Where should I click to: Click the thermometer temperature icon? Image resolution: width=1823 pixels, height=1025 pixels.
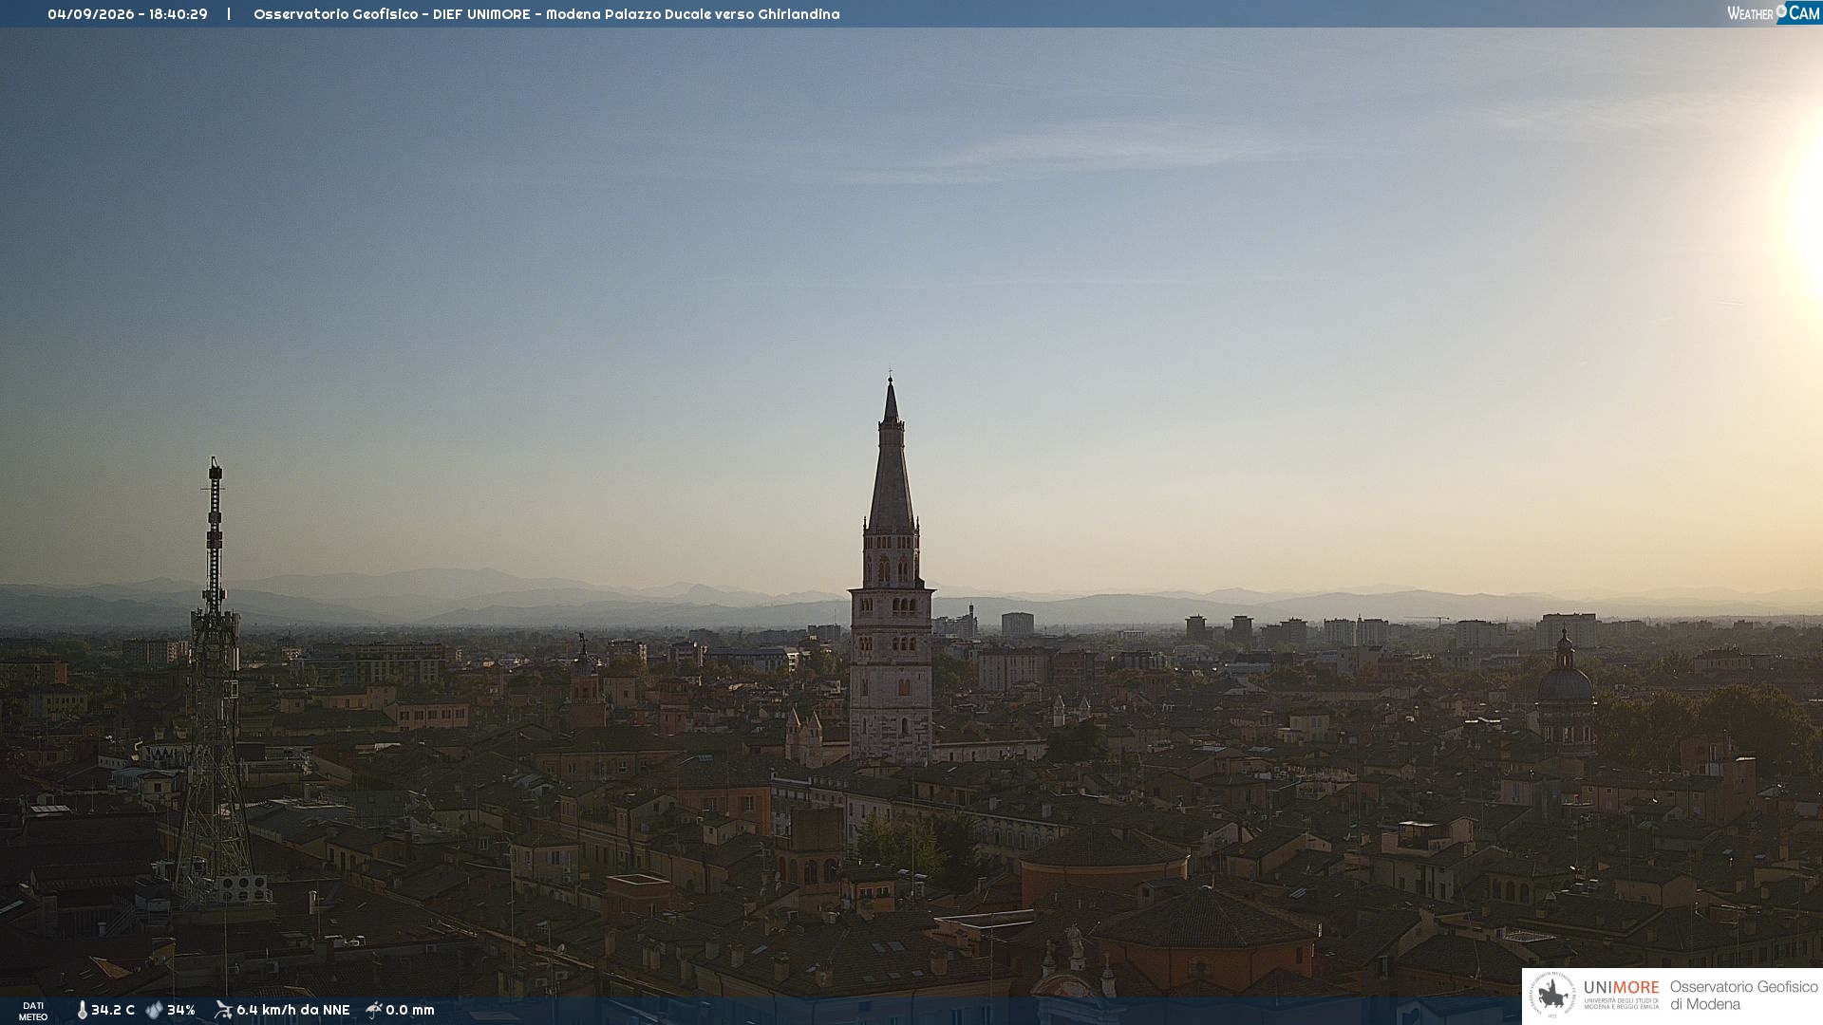[83, 1010]
